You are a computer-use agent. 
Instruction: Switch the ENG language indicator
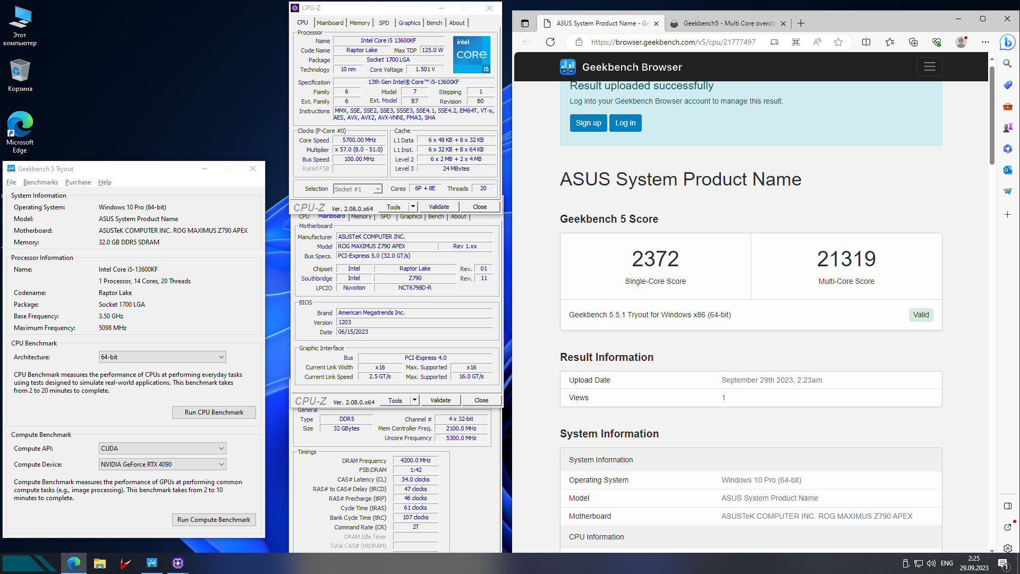tap(947, 563)
